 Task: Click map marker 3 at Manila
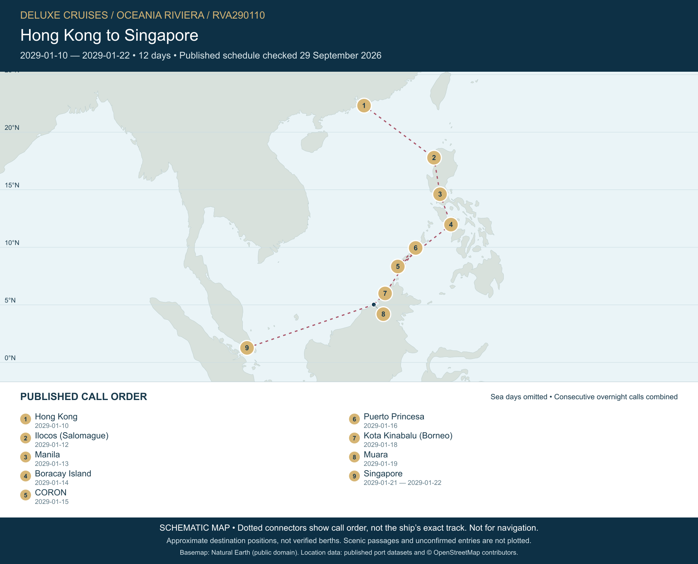pos(440,194)
